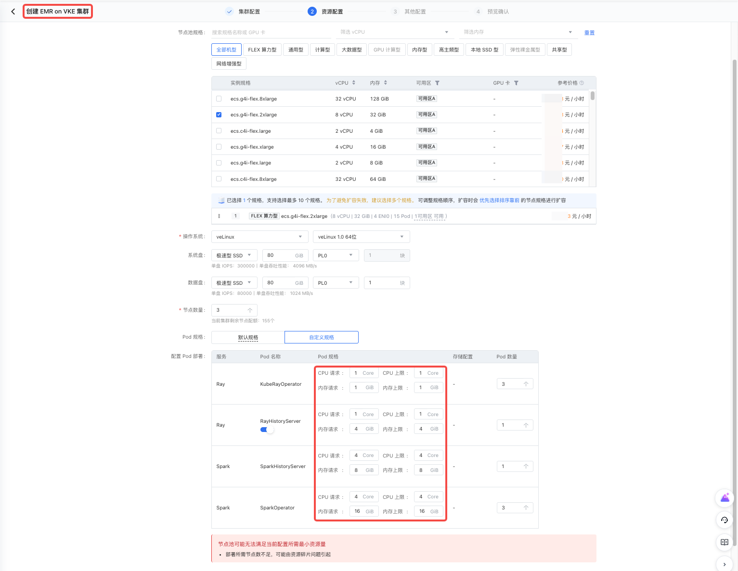Open the purple AI assistant floating icon
The width and height of the screenshot is (738, 571).
point(725,498)
